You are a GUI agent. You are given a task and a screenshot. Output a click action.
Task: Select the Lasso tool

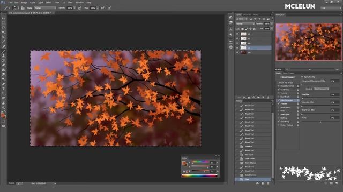tap(3, 28)
